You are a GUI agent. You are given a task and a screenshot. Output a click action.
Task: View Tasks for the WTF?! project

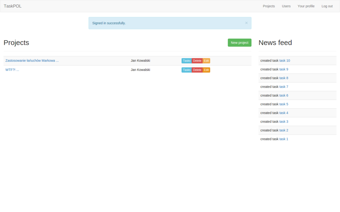point(187,70)
